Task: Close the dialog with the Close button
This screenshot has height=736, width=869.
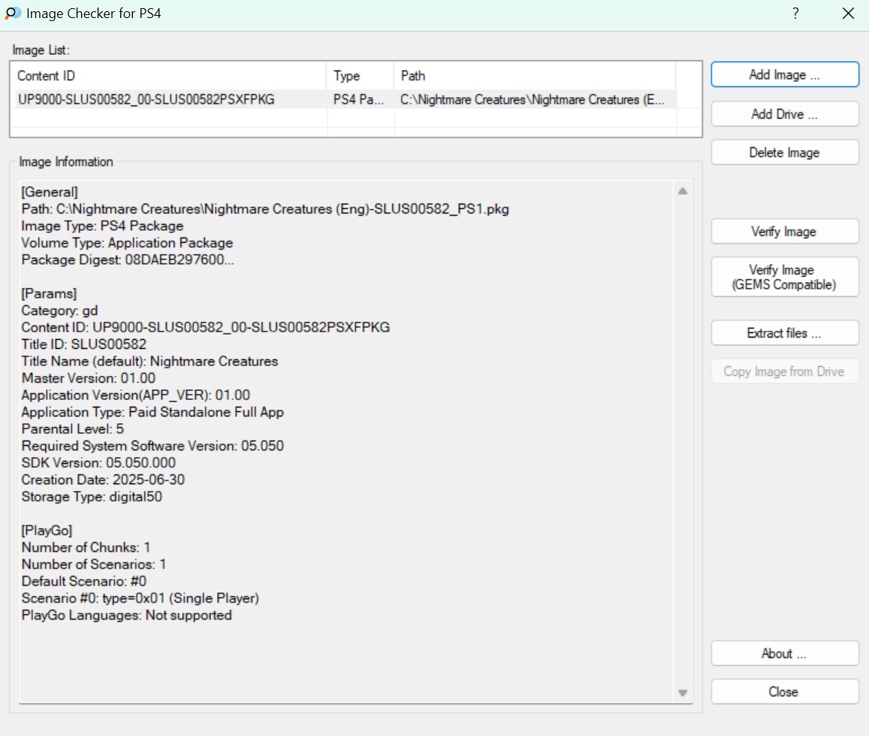Action: point(785,692)
